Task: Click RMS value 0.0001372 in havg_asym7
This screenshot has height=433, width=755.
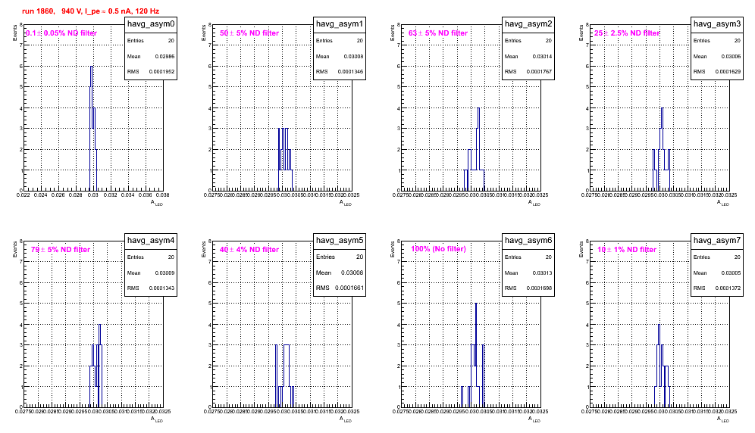Action: 728,288
